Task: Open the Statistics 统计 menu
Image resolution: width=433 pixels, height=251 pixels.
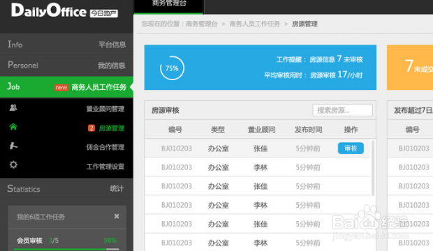Action: [66, 189]
